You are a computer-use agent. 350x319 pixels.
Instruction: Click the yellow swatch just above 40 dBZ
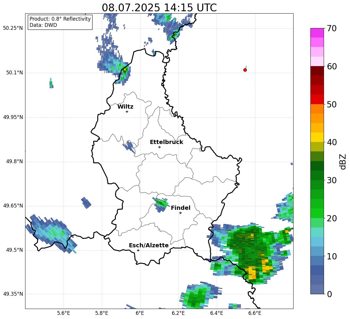[x=317, y=137]
